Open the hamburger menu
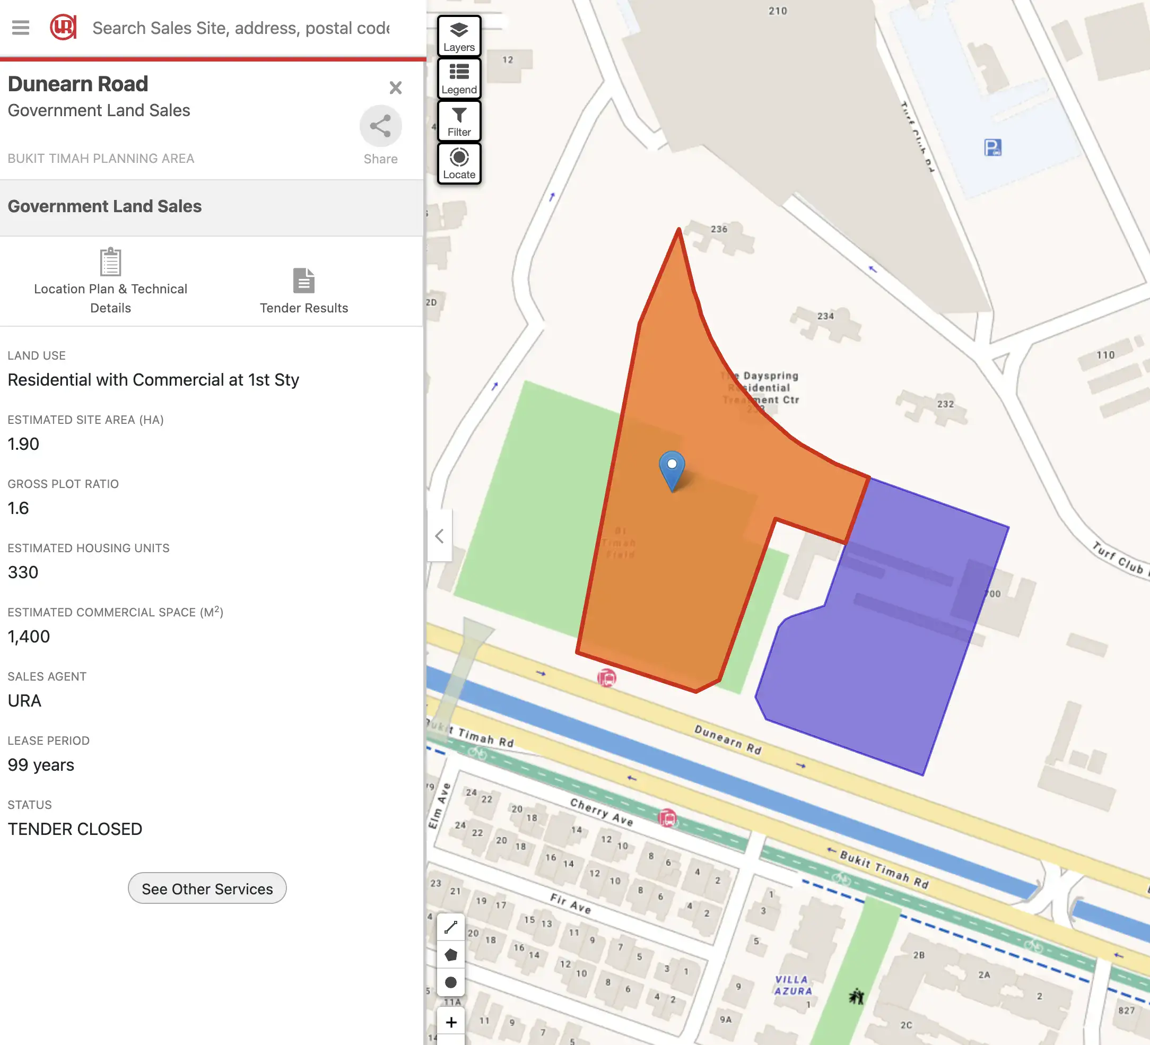The width and height of the screenshot is (1150, 1045). coord(21,28)
